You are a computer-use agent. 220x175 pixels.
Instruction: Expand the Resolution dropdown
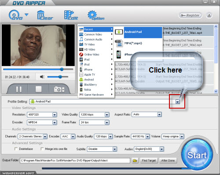coord(55,115)
